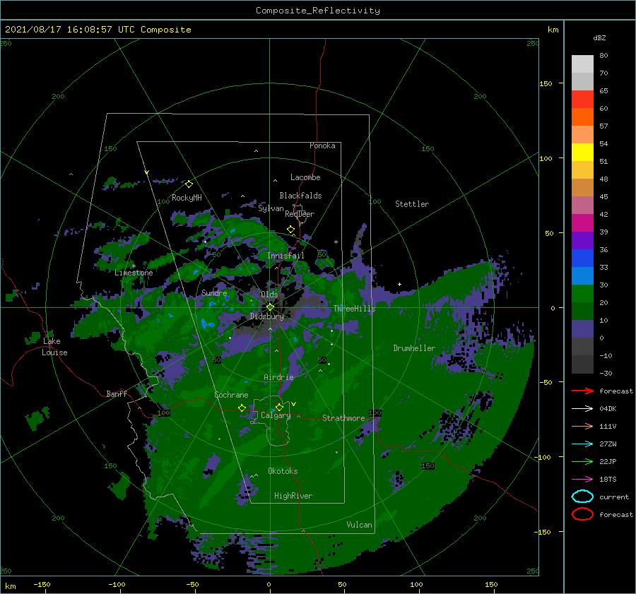This screenshot has height=594, width=636.
Task: Click the red forecast arrow in legend
Action: pyautogui.click(x=582, y=391)
